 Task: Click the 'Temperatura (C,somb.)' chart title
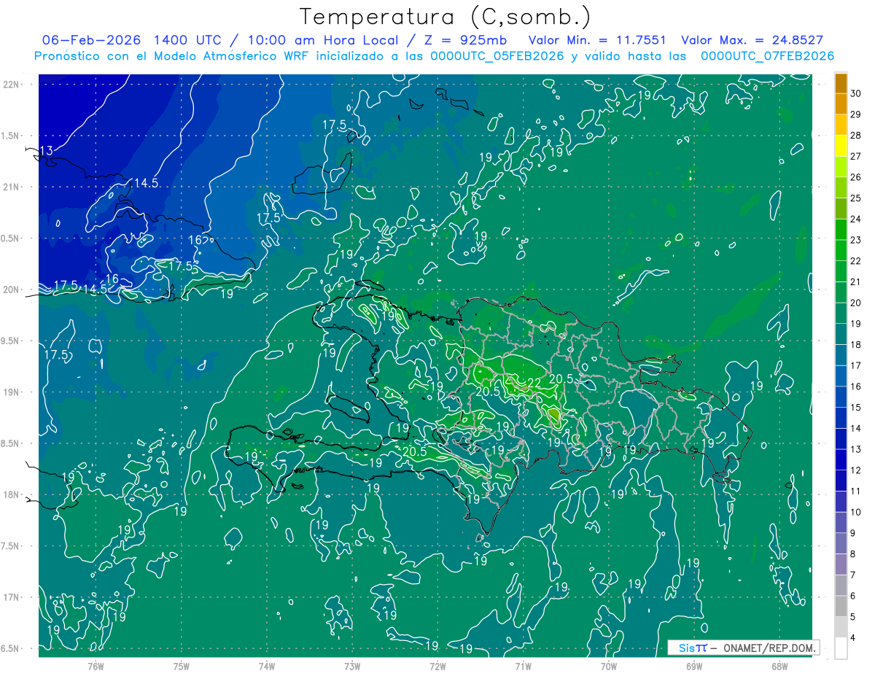pos(445,17)
